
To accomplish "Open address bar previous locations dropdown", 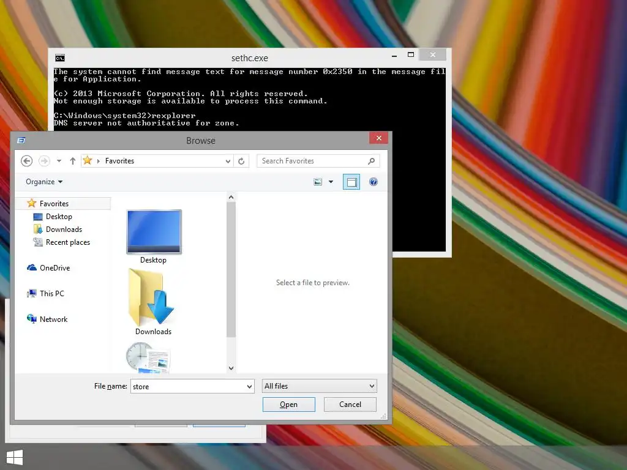I will [x=228, y=161].
